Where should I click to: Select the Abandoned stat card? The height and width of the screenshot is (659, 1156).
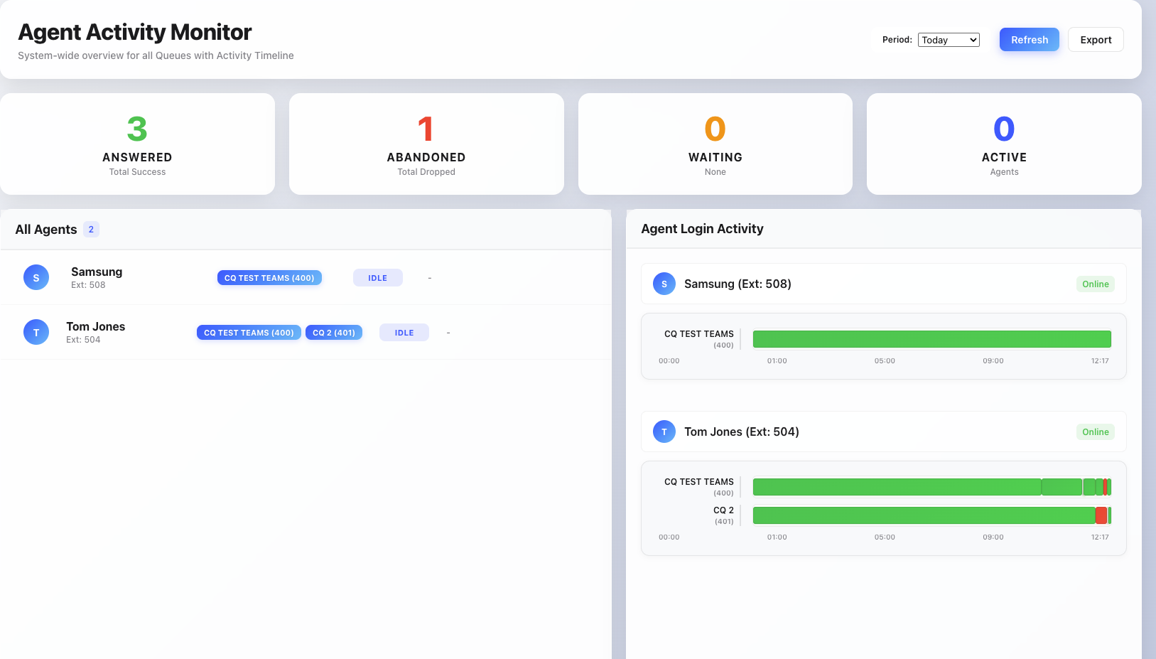[426, 144]
